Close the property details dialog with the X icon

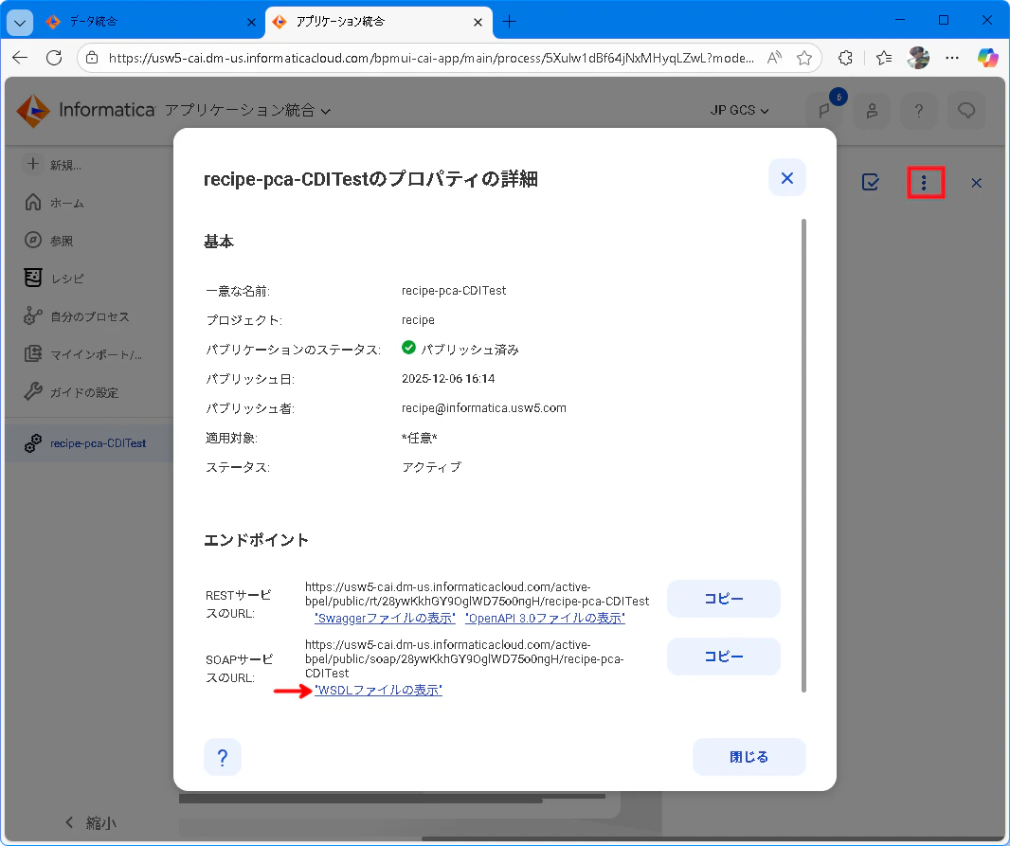[x=786, y=178]
